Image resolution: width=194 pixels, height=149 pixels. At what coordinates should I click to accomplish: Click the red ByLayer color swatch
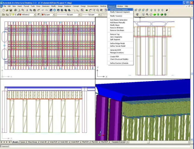point(43,15)
